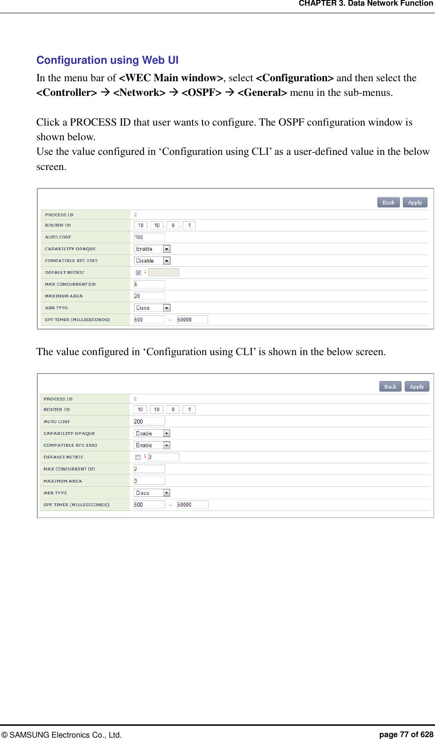435x739 pixels.
Task: Click the Max Concurrent DD field showing 2
Action: point(149,469)
